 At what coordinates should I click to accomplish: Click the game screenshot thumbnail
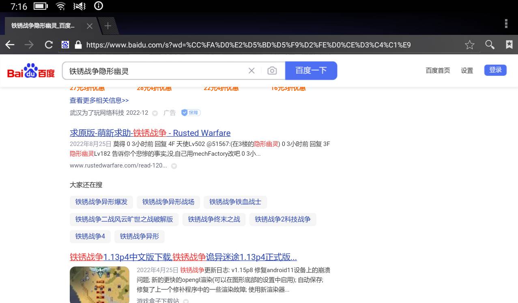click(x=99, y=284)
